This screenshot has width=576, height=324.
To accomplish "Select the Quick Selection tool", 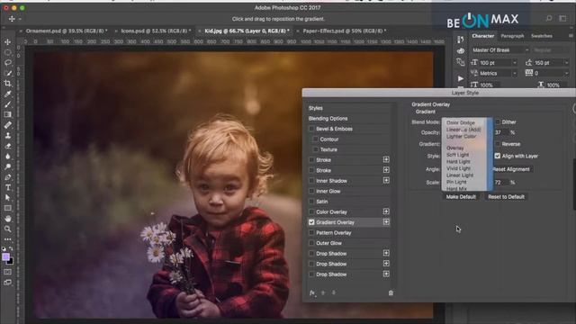I will point(8,73).
